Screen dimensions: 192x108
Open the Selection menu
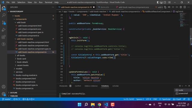pos(21,2)
